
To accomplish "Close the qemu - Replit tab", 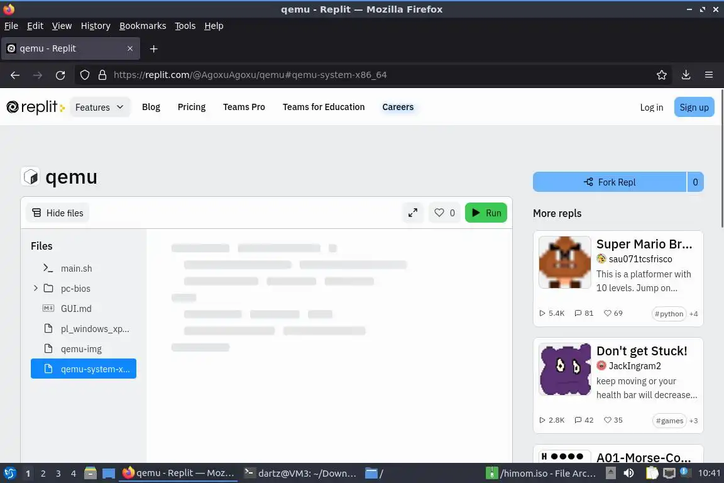I will click(x=129, y=48).
